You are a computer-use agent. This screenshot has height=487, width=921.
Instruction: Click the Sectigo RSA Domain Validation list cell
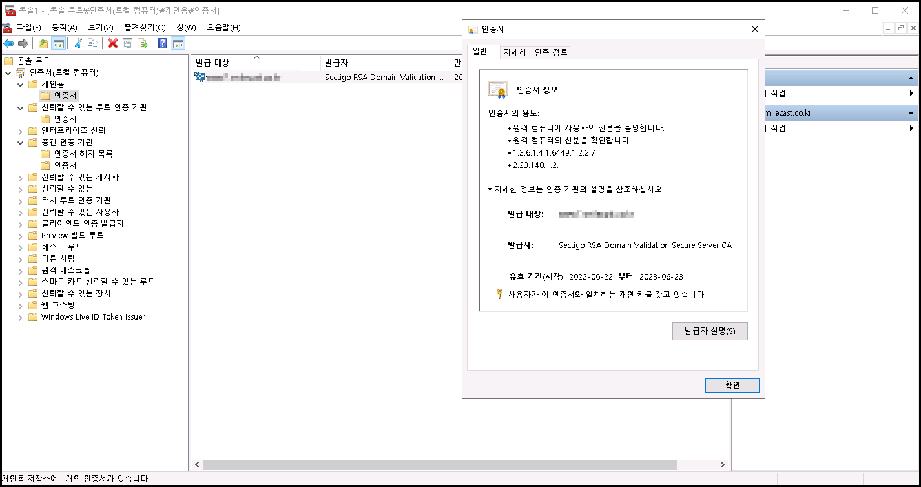tap(385, 77)
